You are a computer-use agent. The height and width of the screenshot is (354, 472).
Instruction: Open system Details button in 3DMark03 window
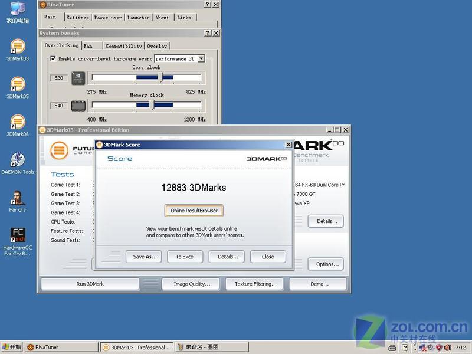point(326,221)
